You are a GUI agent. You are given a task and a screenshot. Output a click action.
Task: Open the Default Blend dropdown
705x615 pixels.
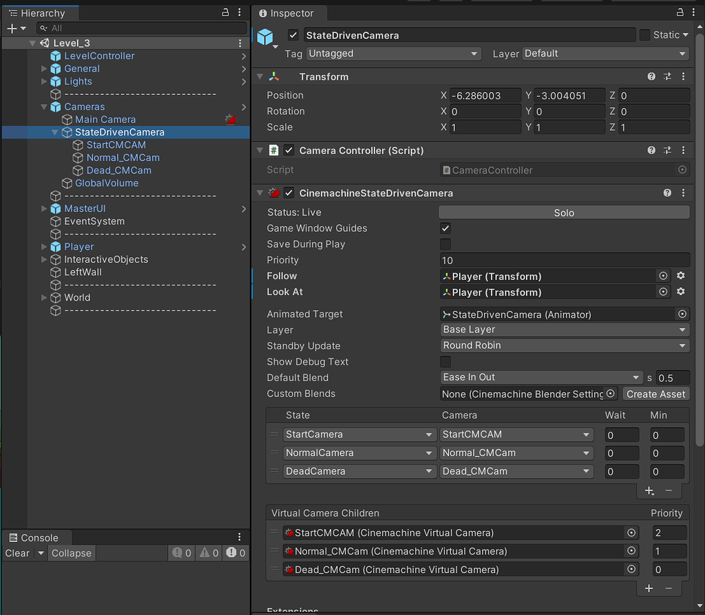(541, 377)
